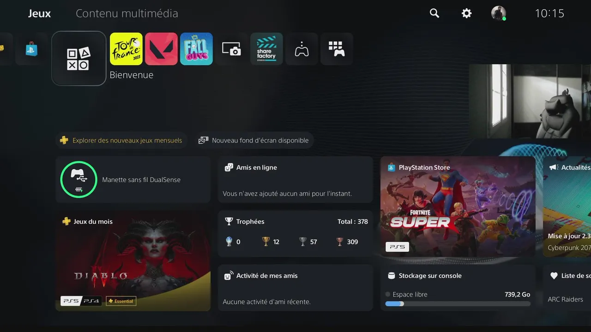The image size is (591, 332).
Task: Click the 10:15 clock
Action: pyautogui.click(x=549, y=13)
